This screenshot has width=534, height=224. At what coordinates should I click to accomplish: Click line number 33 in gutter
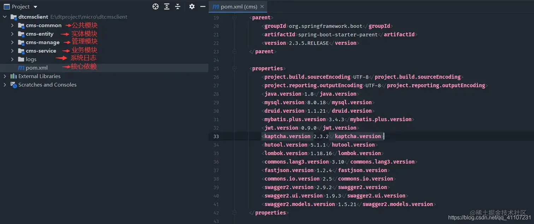coord(216,136)
